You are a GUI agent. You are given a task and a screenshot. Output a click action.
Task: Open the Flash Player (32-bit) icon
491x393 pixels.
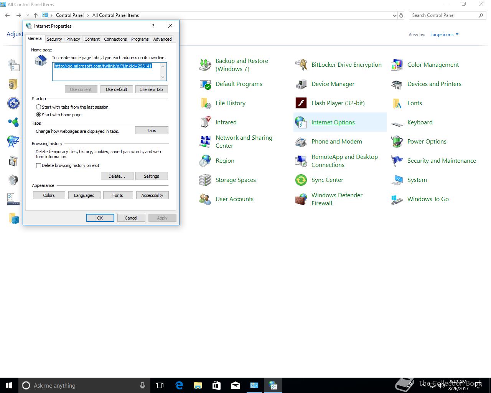pos(301,103)
